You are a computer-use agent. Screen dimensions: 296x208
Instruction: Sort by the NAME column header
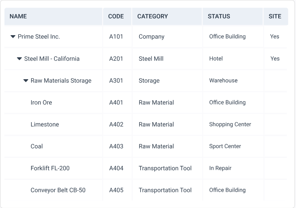pos(18,16)
